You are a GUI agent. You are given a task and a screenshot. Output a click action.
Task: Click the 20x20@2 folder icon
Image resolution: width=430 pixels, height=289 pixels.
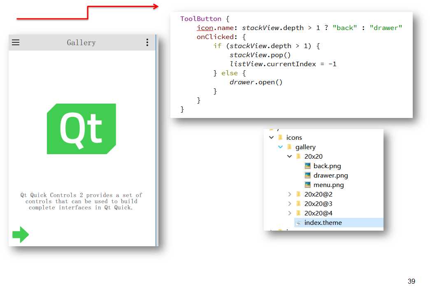click(x=298, y=194)
